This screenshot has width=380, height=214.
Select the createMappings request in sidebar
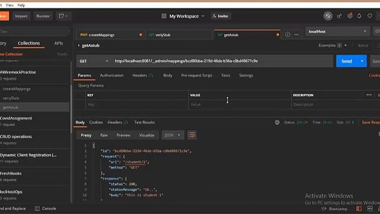point(17,89)
